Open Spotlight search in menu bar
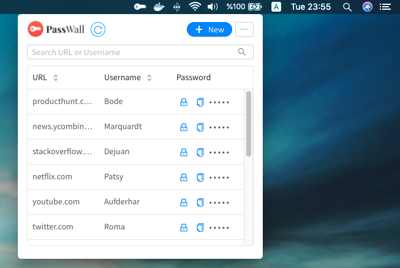Image resolution: width=400 pixels, height=268 pixels. (x=347, y=7)
